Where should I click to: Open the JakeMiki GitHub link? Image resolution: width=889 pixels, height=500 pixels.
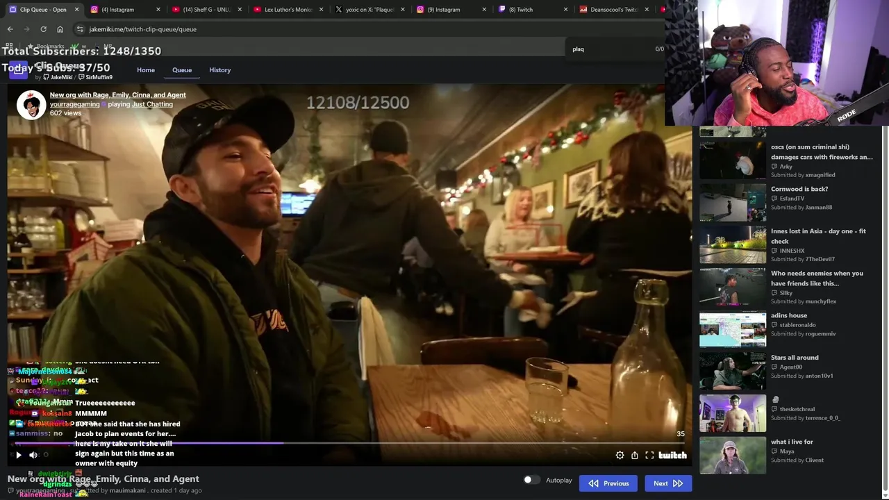pyautogui.click(x=57, y=77)
